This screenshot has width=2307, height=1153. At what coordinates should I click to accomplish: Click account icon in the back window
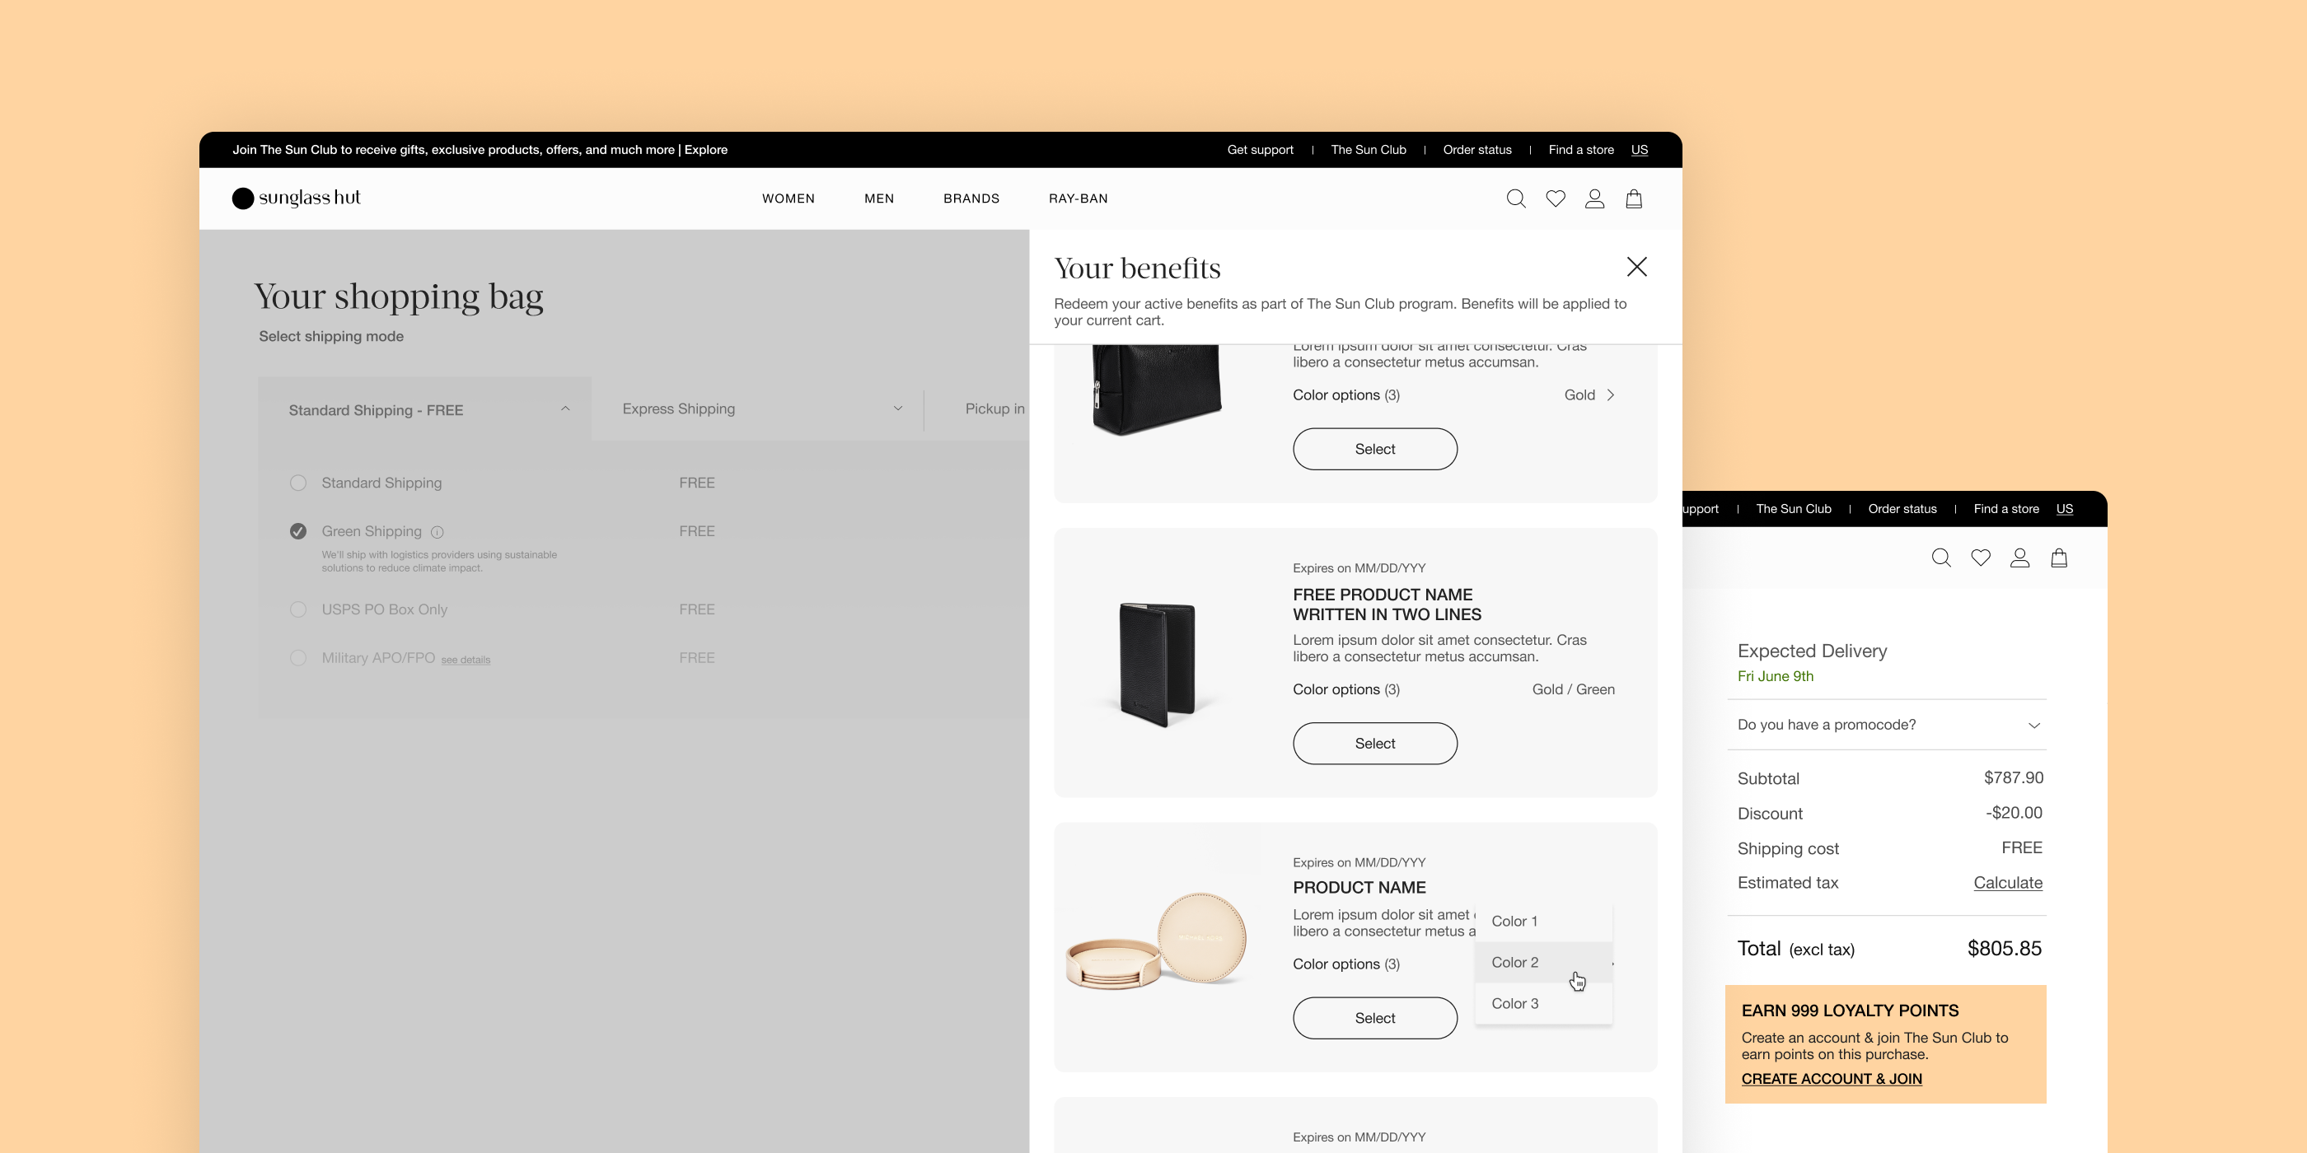coord(2019,558)
